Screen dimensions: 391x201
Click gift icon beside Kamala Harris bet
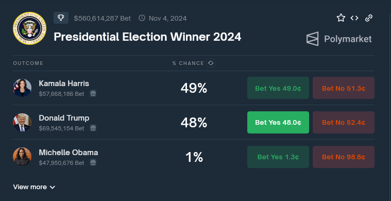[93, 93]
